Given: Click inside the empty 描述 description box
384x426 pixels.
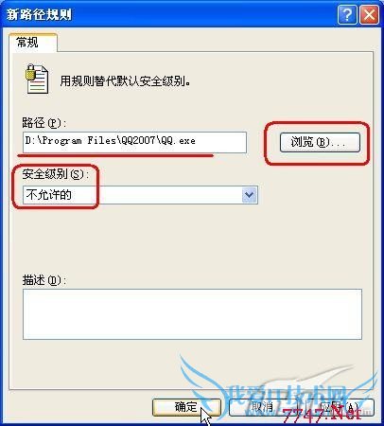Looking at the screenshot, I should coord(192,314).
